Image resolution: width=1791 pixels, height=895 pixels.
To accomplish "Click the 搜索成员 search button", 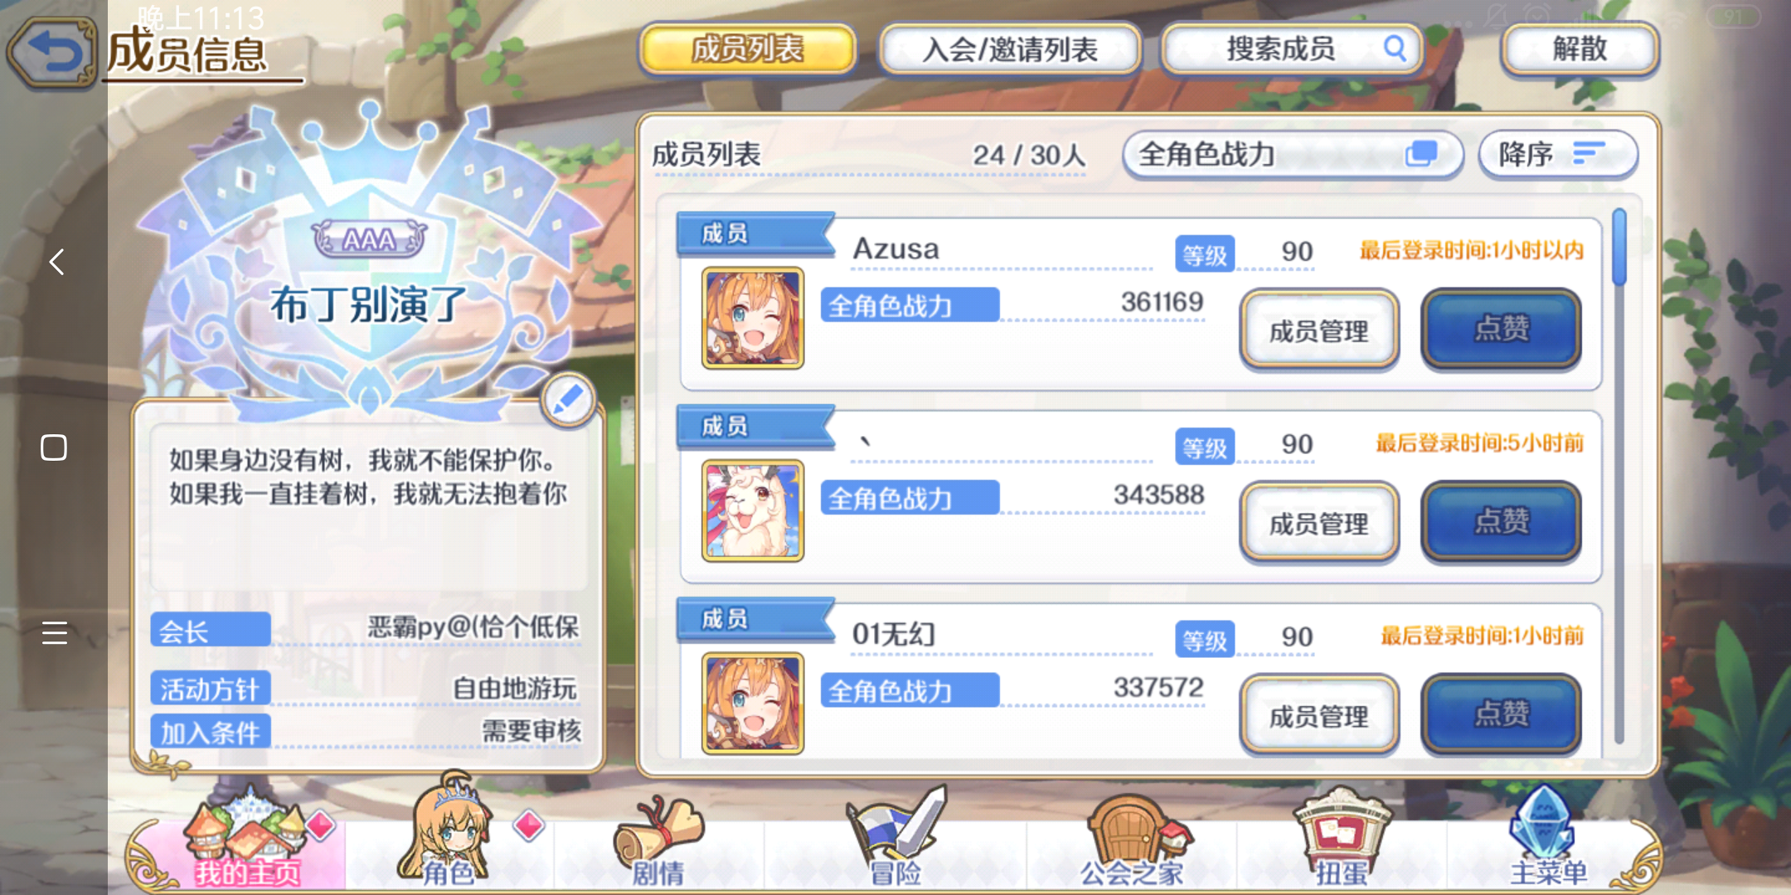I will (1292, 49).
